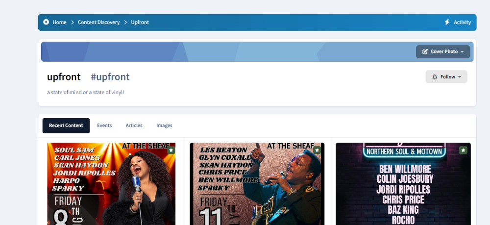Click the lightning bolt Activity icon

tap(447, 22)
